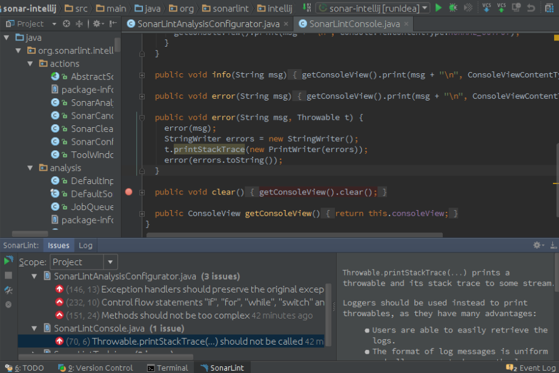
Task: Open the run configuration dropdown sonar-intellij [runIdea]
Action: (373, 8)
